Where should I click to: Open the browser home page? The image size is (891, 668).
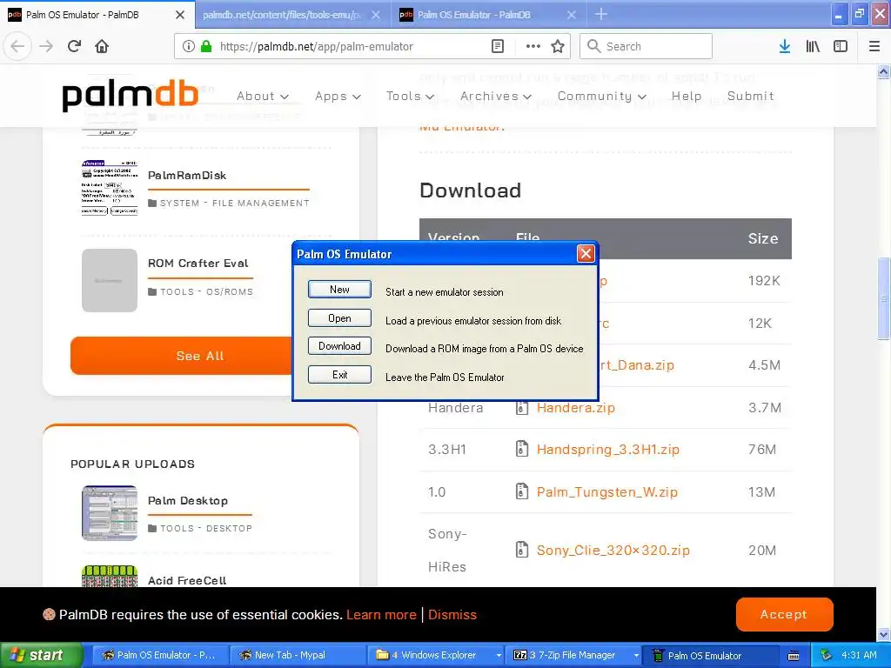click(102, 46)
